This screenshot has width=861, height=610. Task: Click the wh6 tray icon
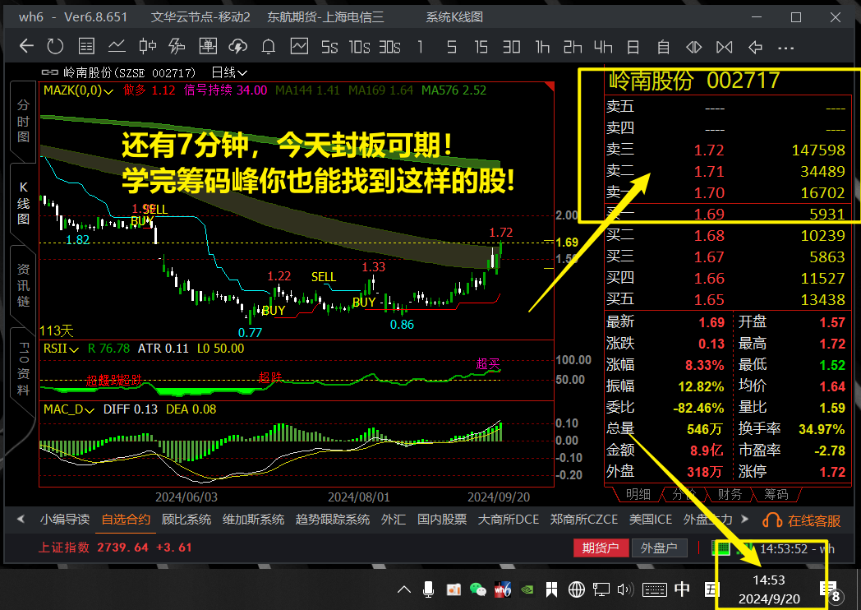[x=503, y=589]
